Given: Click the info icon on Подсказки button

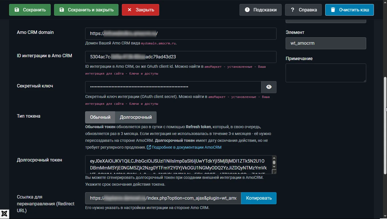Looking at the screenshot, I should coord(247,9).
